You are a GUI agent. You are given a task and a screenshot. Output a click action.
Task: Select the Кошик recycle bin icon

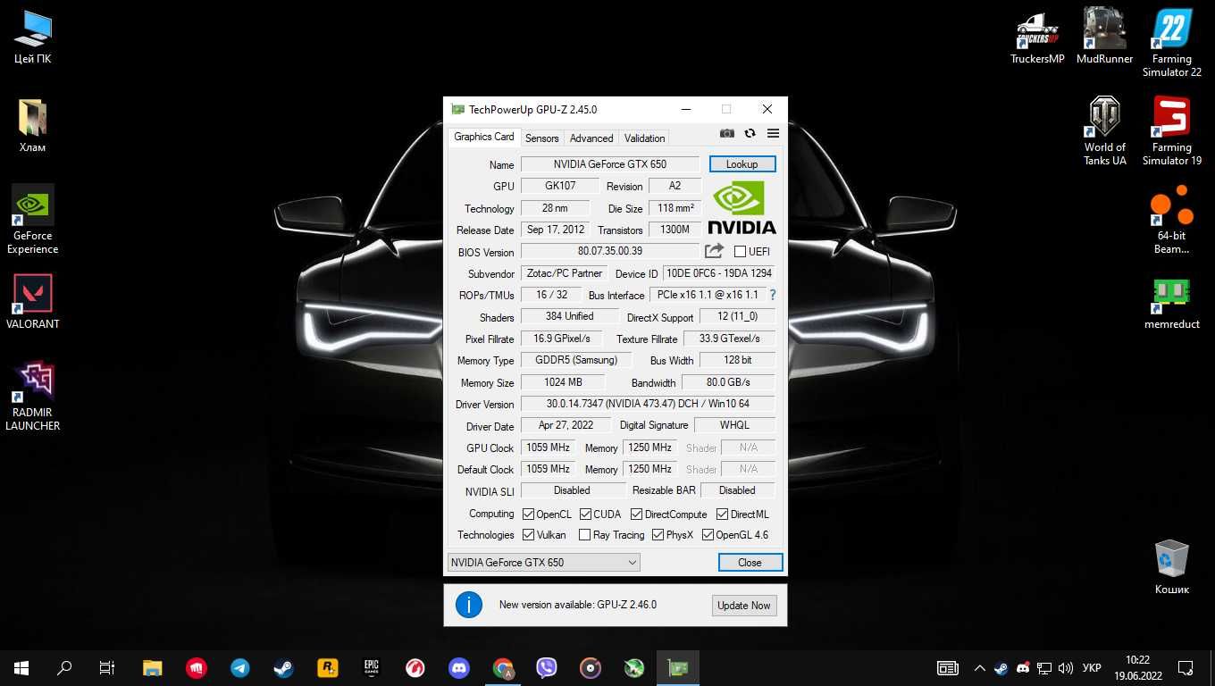pos(1171,566)
